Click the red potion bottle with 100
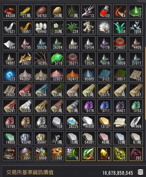The image size is (146, 177). [x=104, y=11]
